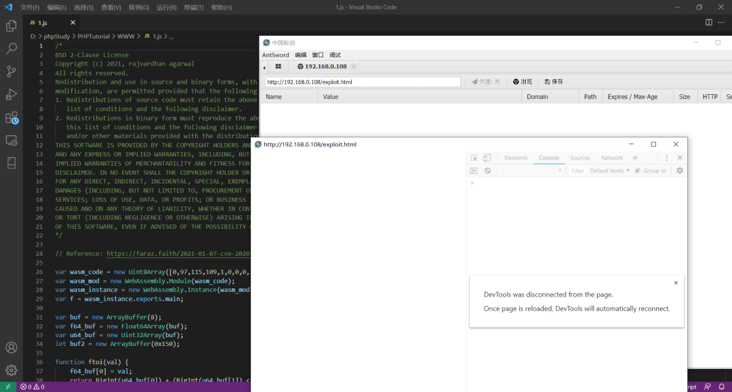Viewport: 732px width, 392px height.
Task: Click the WWW breadcrumb segment
Action: click(125, 37)
